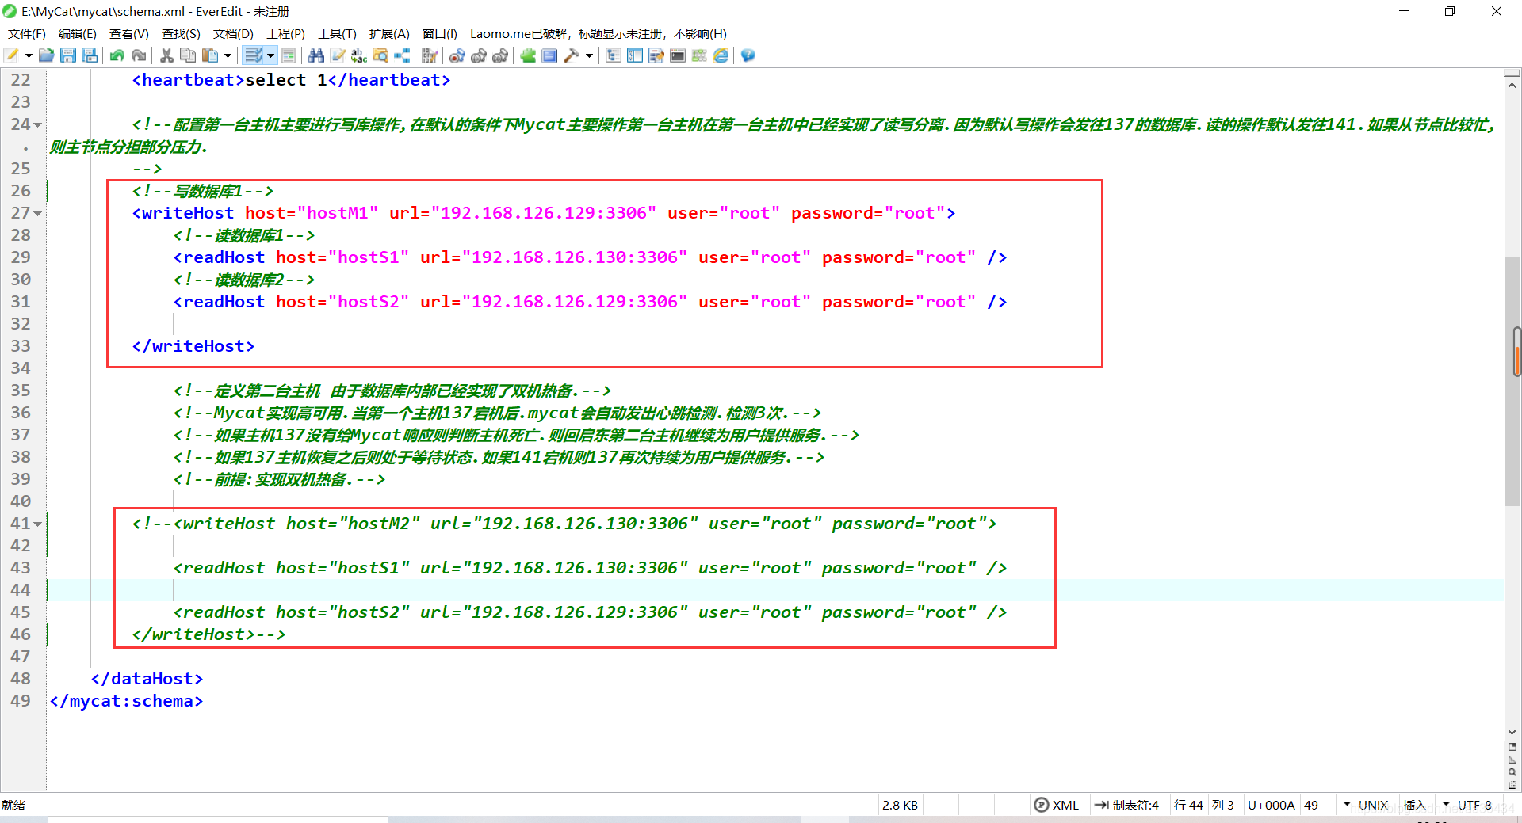This screenshot has height=823, width=1522.
Task: Click the closing </dataHost> tag text
Action: tap(147, 679)
